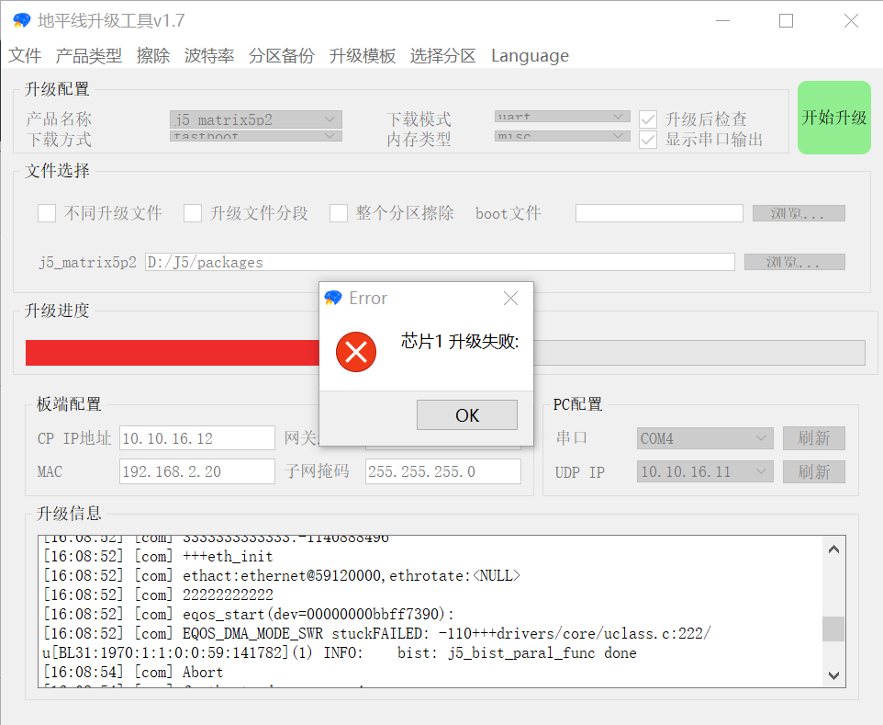Click the CP IP地址 input field
The image size is (883, 725).
pyautogui.click(x=196, y=438)
